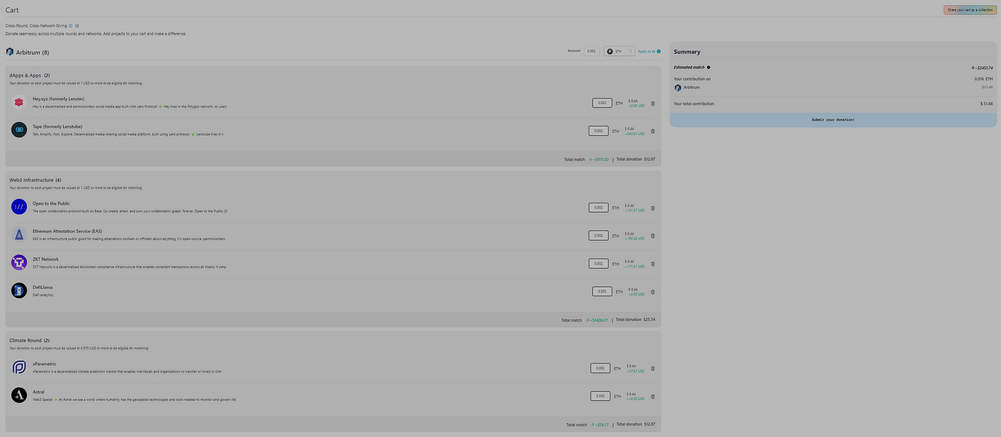This screenshot has height=437, width=1001.
Task: Edit EAS donation amount field
Action: pyautogui.click(x=598, y=236)
